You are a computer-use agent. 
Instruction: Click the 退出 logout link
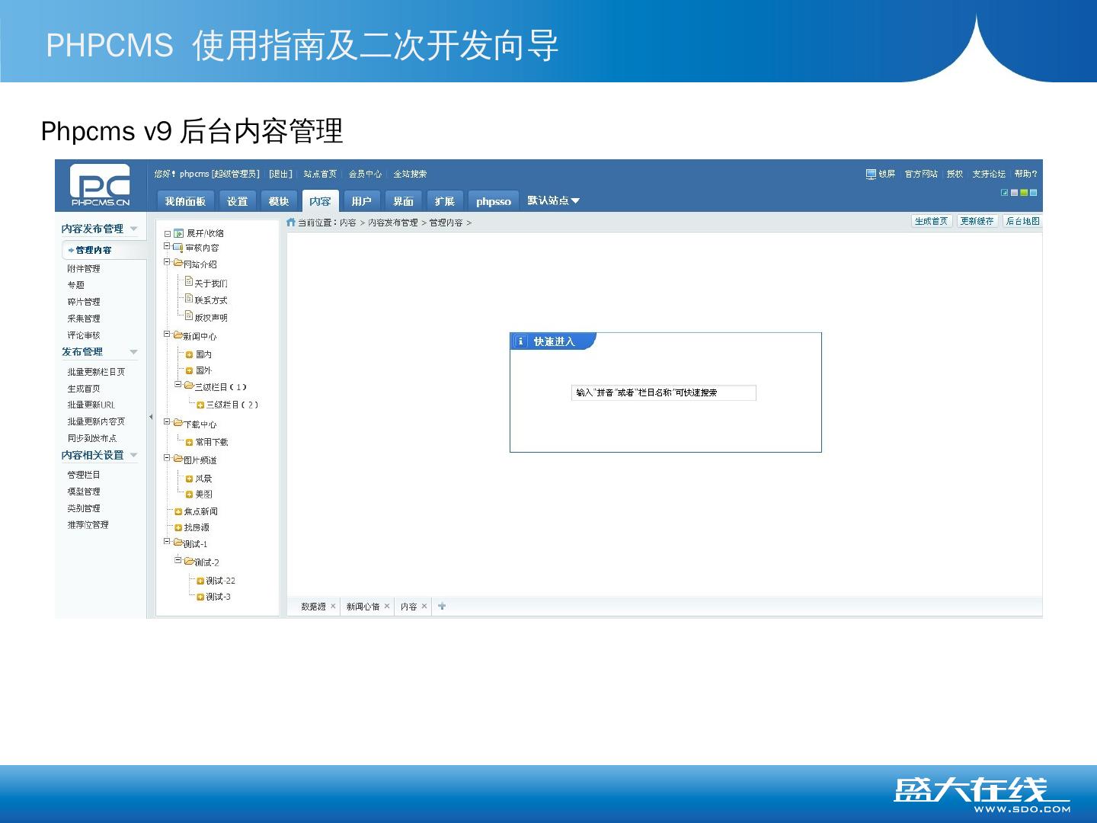(x=280, y=175)
